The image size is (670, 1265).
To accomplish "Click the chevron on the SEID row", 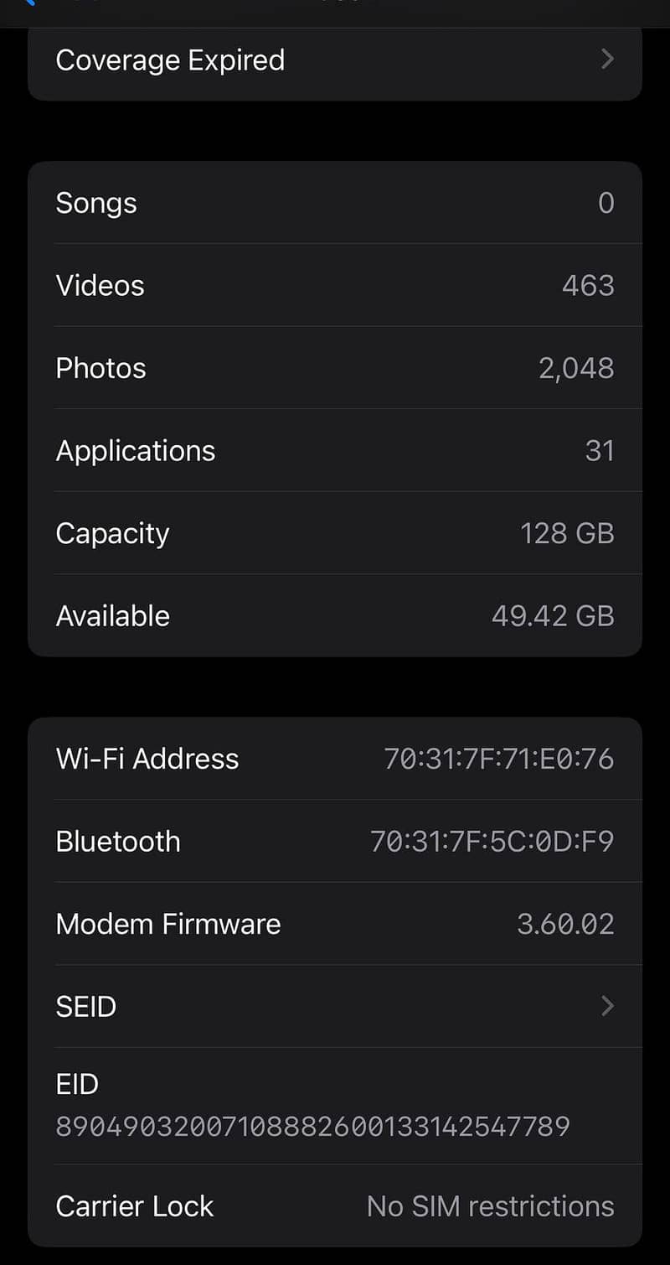I will [x=607, y=1006].
